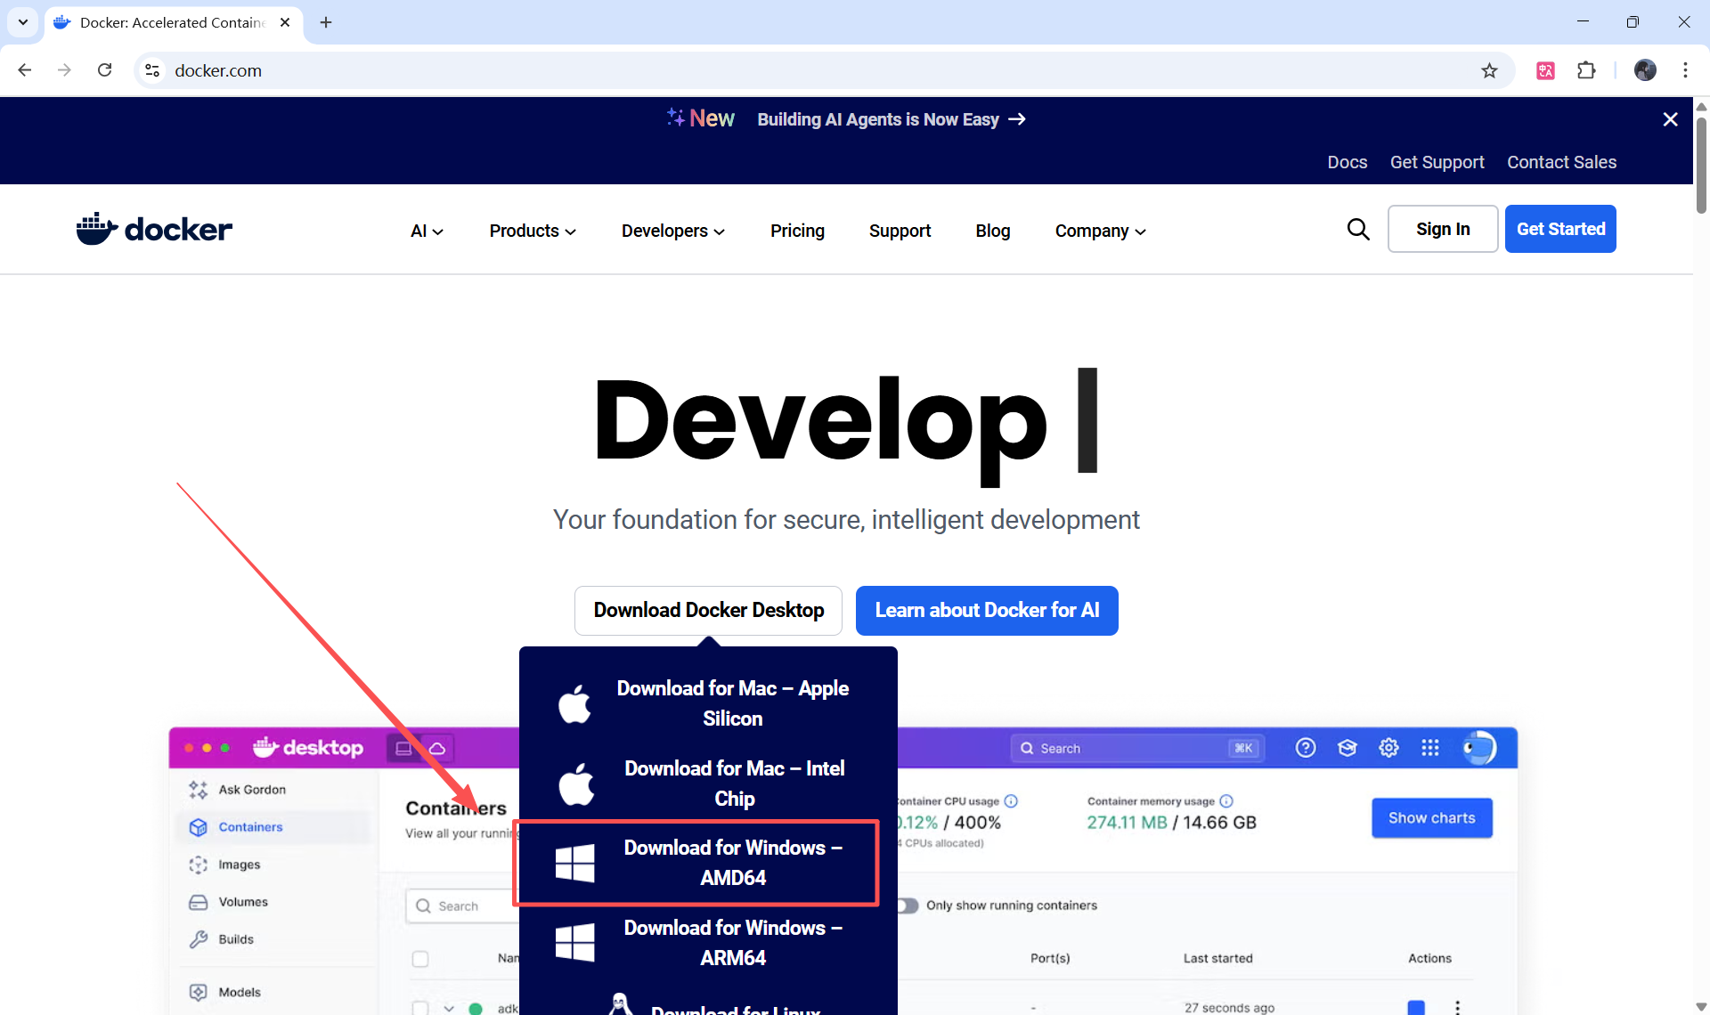Reload the docker.com page
Image resolution: width=1710 pixels, height=1015 pixels.
coord(104,70)
